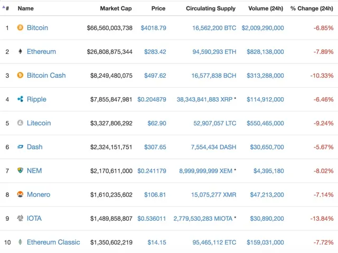Click supply 38,343,841,883 XRP

coord(204,99)
